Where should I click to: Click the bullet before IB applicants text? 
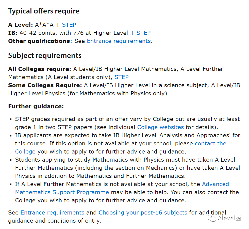[11, 135]
